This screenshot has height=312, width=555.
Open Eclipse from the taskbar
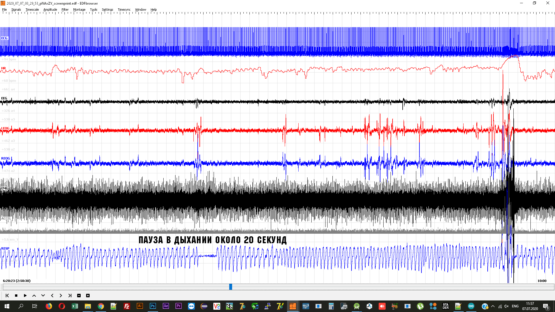(204, 306)
